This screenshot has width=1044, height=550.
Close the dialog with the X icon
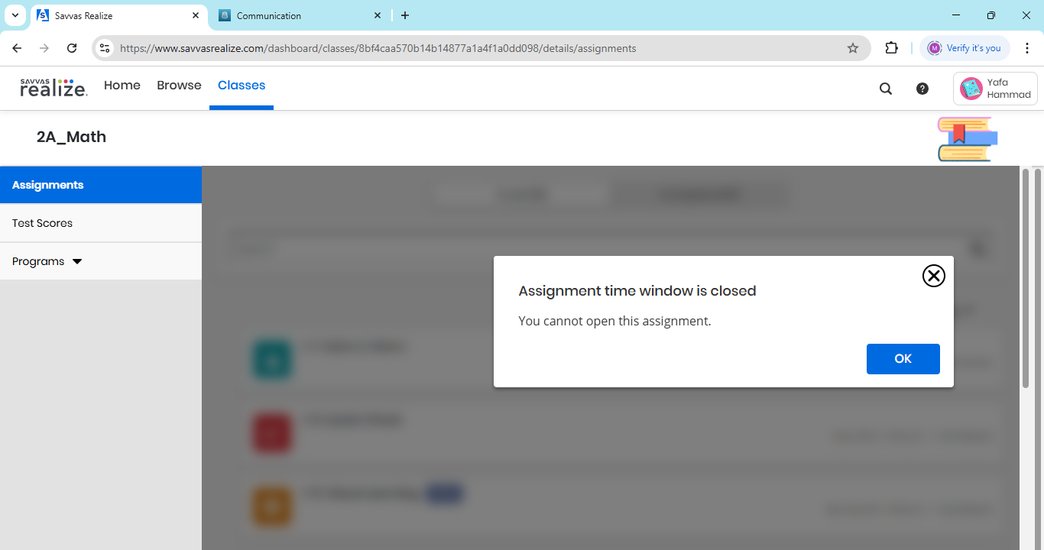coord(933,276)
